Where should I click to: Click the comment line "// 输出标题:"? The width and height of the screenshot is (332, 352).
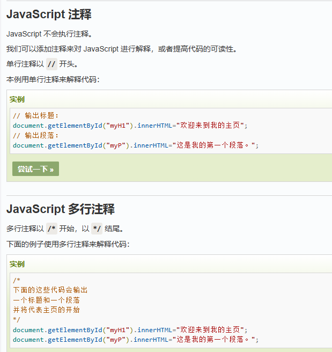[x=36, y=115]
